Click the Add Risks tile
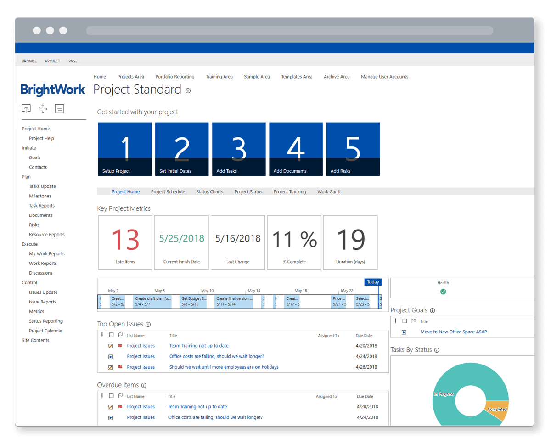 (353, 149)
